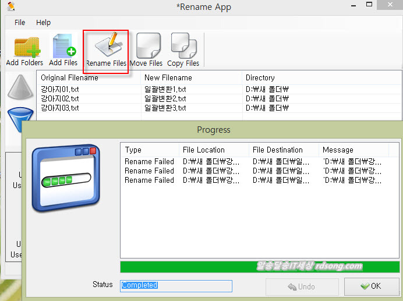This screenshot has height=301, width=403.
Task: Click the Rename Files pencil icon
Action: (106, 47)
